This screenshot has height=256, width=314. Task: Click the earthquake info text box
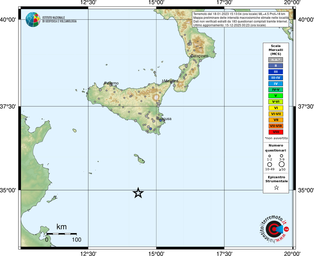click(241, 19)
